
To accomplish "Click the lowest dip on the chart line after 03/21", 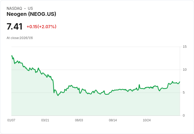I will pyautogui.click(x=58, y=95).
